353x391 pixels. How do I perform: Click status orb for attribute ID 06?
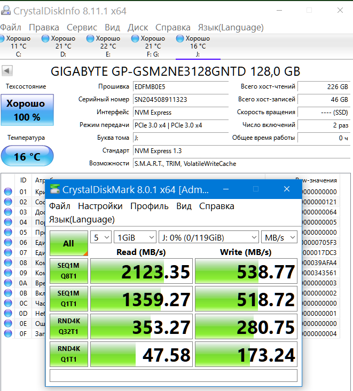pyautogui.click(x=8, y=242)
